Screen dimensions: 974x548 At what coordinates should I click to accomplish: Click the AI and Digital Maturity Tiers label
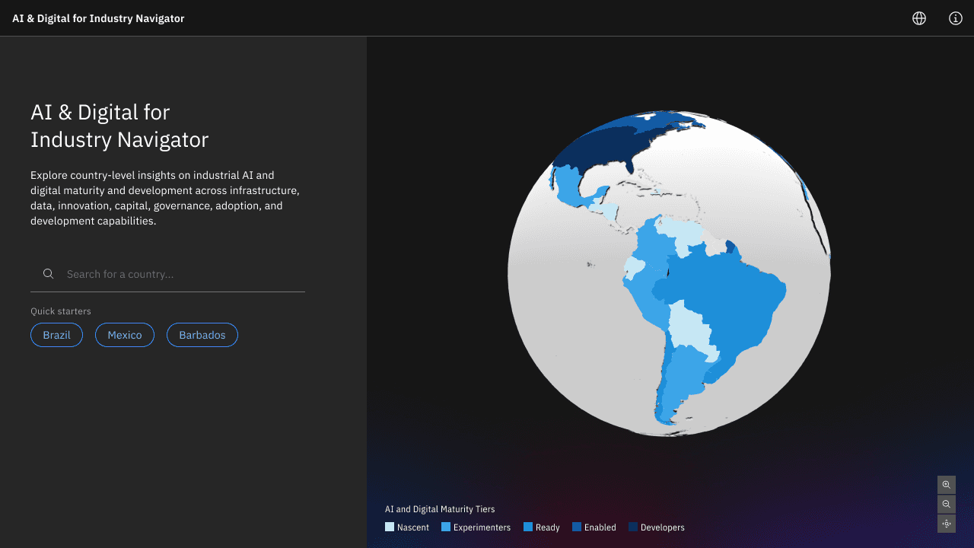tap(440, 509)
